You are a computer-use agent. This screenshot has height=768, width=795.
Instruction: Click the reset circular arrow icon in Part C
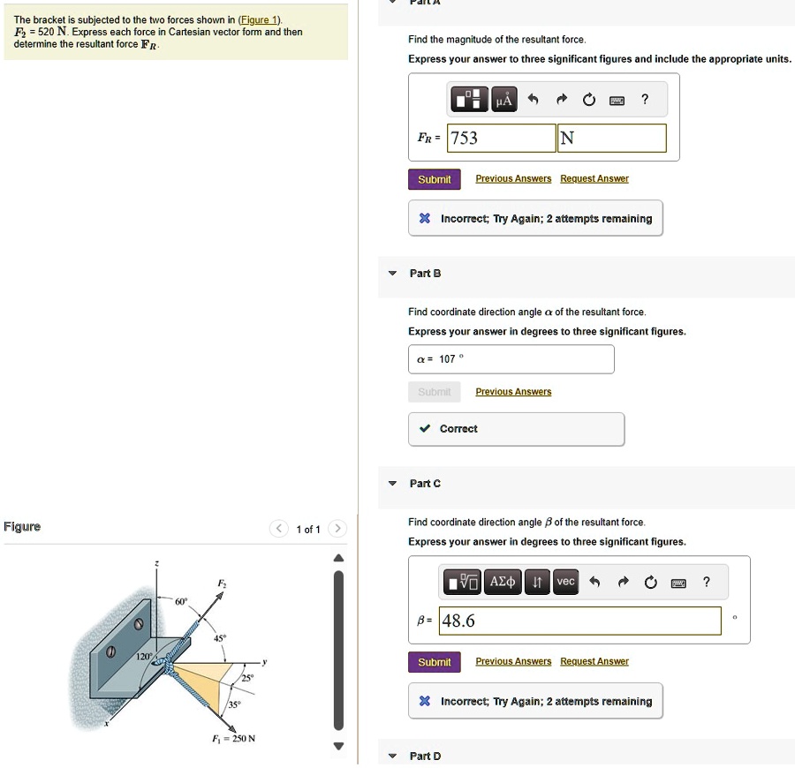coord(650,582)
